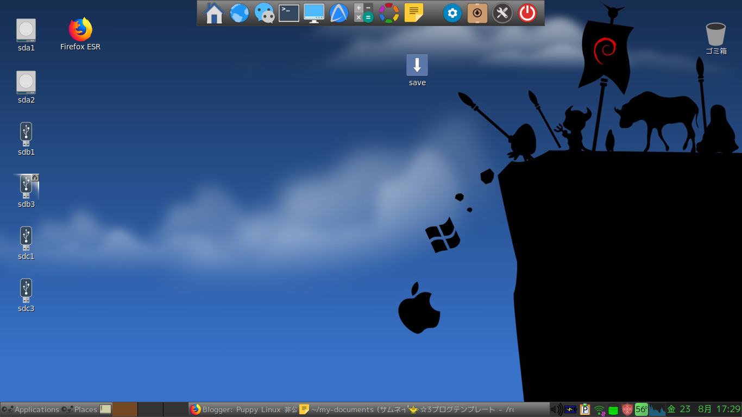Click the Firefox ESR desktop shortcut
This screenshot has width=742, height=417.
pyautogui.click(x=80, y=34)
